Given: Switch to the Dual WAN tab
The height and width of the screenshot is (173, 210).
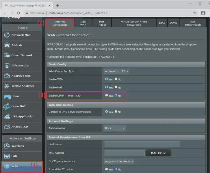Looking at the screenshot, I should [83, 23].
